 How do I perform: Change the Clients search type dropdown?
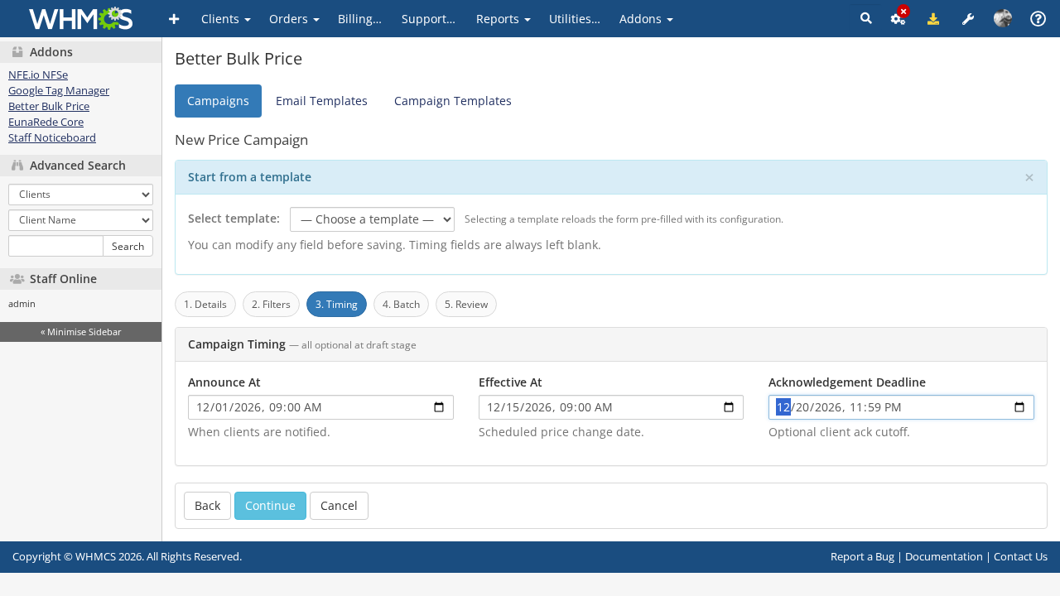79,194
